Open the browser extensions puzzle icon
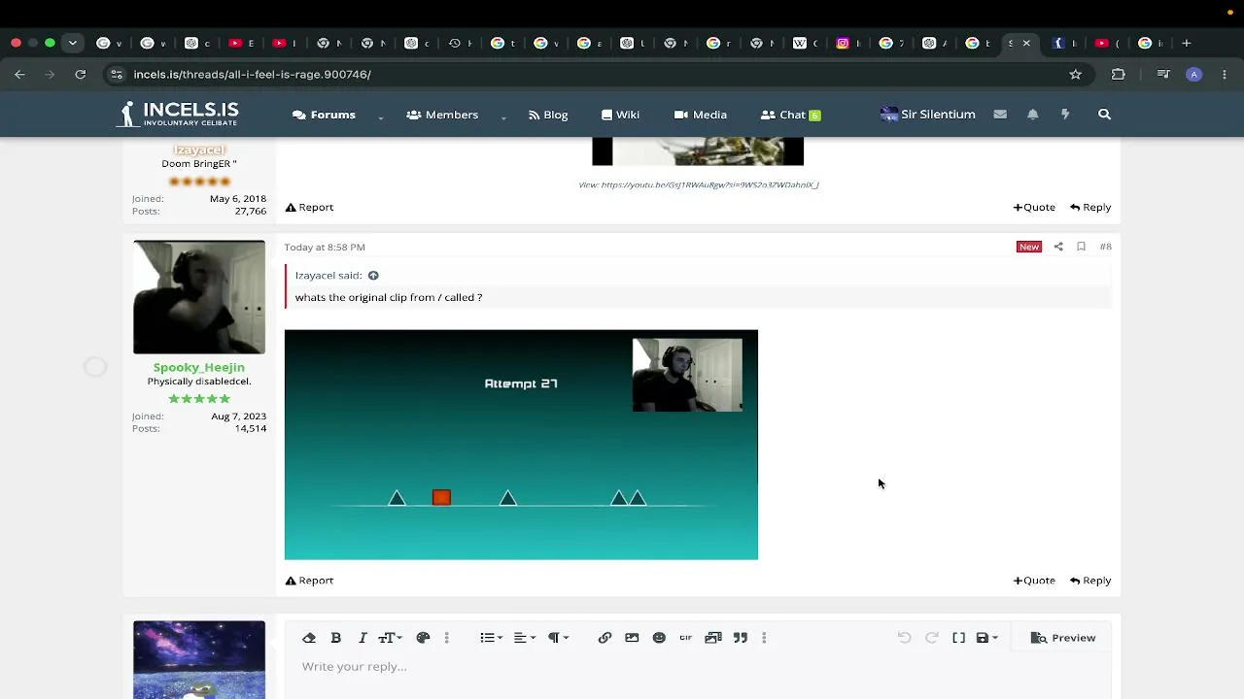The width and height of the screenshot is (1244, 699). [1119, 74]
